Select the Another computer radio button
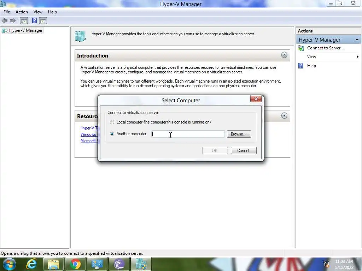The image size is (362, 271). point(112,134)
